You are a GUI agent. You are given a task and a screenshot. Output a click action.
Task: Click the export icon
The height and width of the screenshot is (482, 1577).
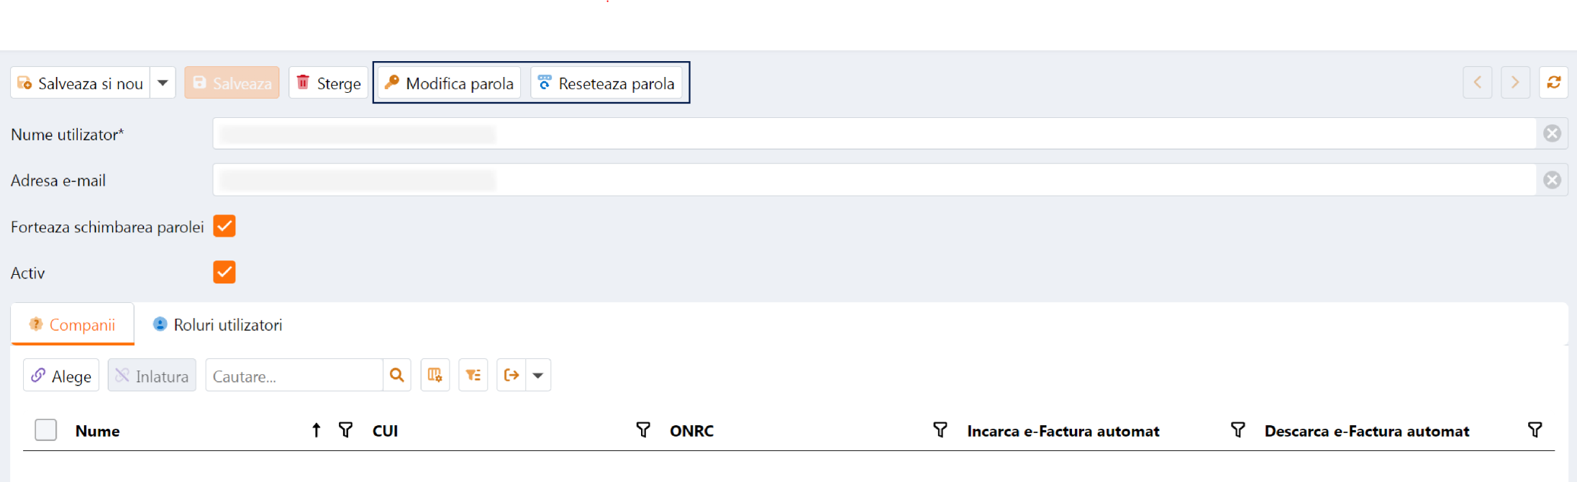pyautogui.click(x=512, y=375)
